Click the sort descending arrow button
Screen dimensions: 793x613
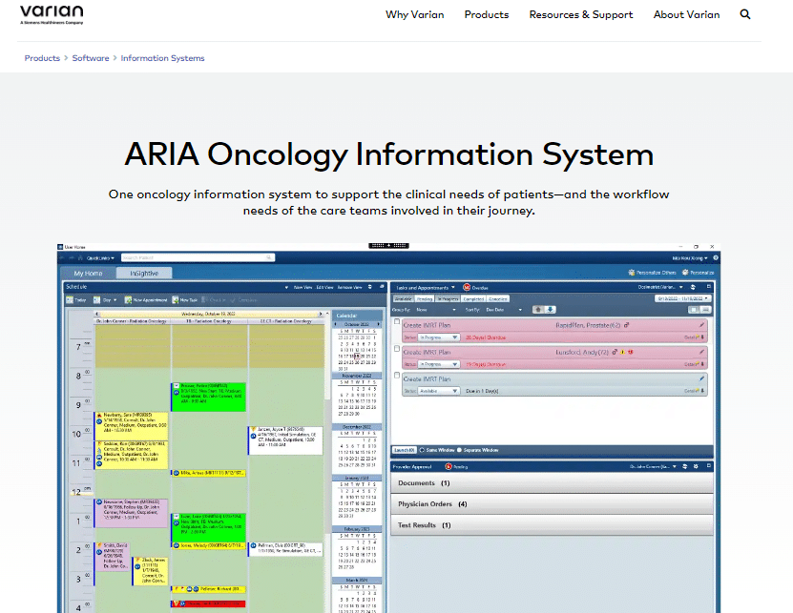pyautogui.click(x=551, y=309)
